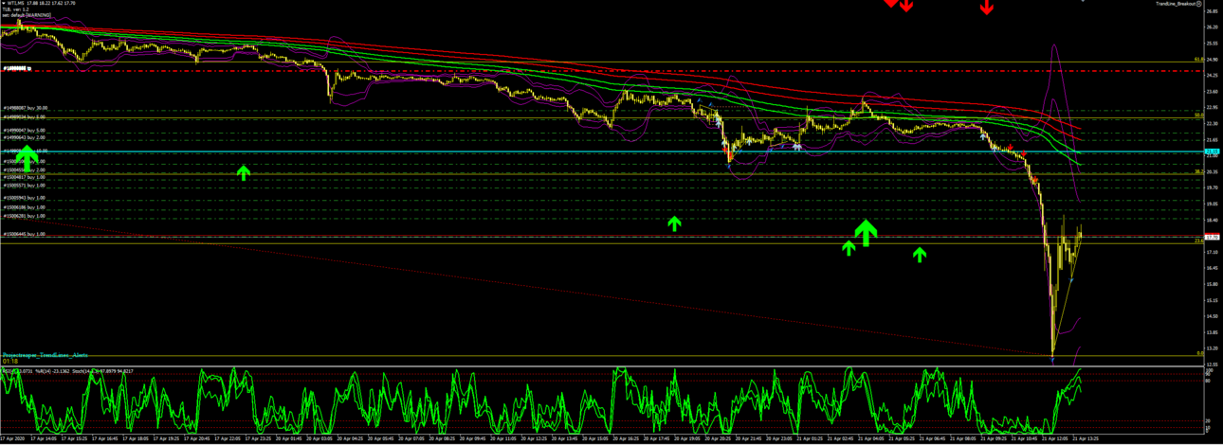Select the #14990047 buy 5.00 order label
1223x445 pixels.
click(25, 131)
